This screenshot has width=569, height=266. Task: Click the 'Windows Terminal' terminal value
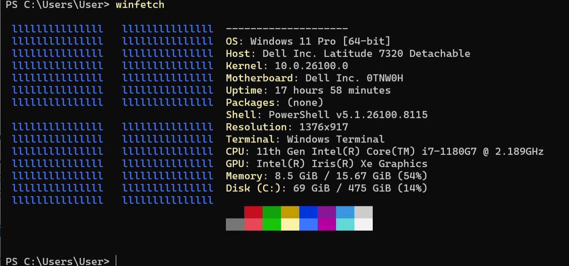336,139
